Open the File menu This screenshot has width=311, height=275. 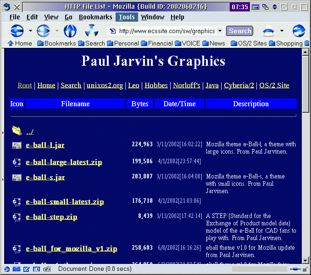point(15,17)
